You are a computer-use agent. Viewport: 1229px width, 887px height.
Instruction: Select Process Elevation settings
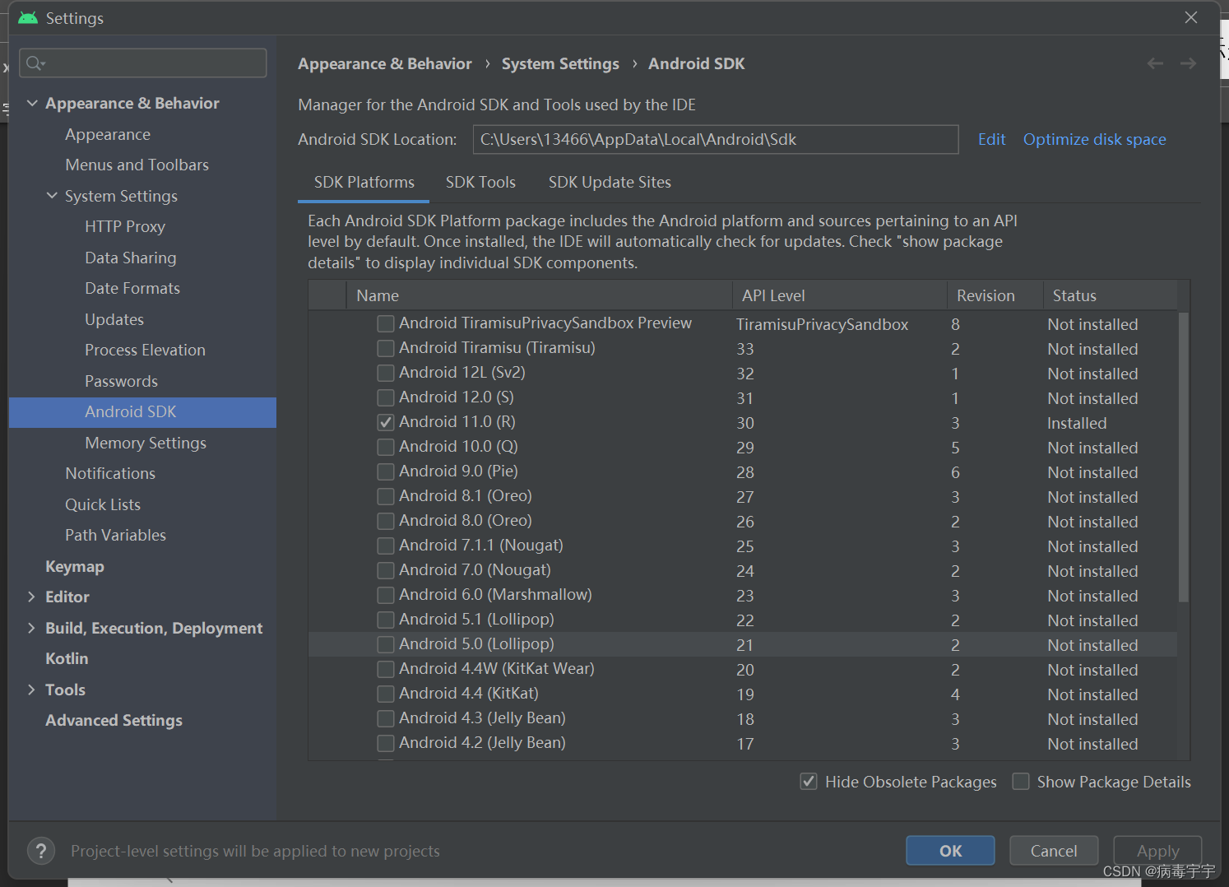tap(145, 350)
